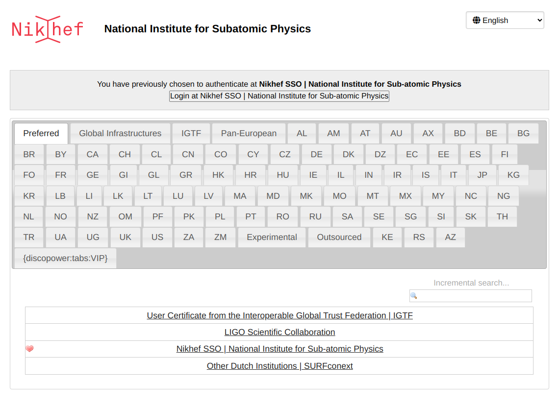Select the IN country tab
This screenshot has height=407, width=559.
click(x=369, y=175)
